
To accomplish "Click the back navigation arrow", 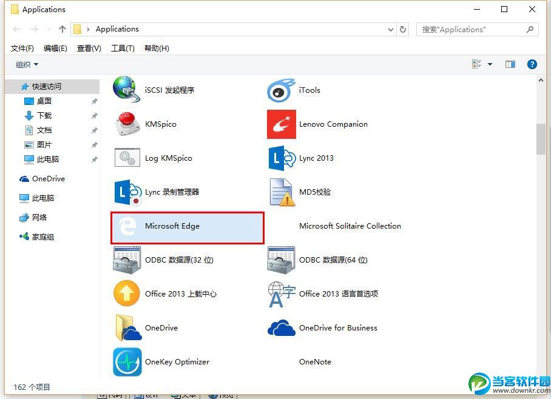I will point(16,29).
